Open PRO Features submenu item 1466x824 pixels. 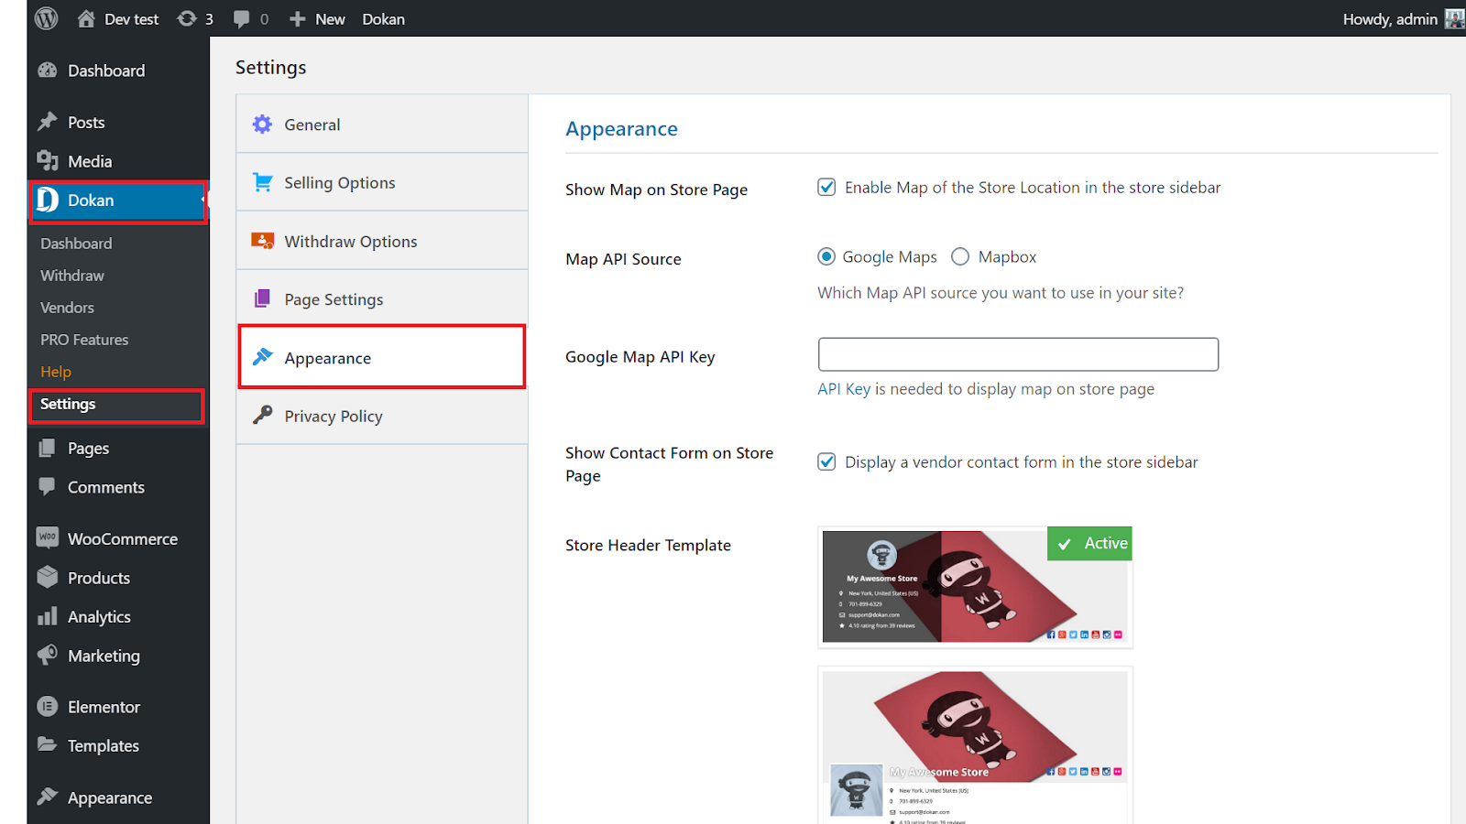84,340
